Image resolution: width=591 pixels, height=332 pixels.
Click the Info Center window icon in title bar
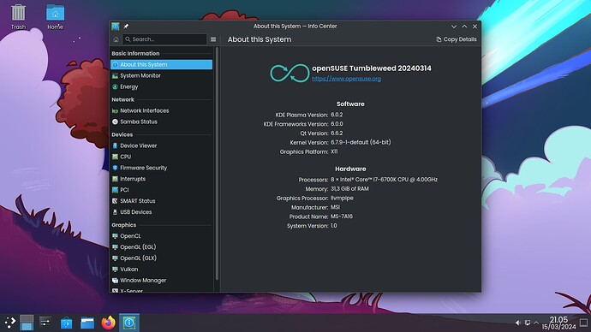click(116, 27)
